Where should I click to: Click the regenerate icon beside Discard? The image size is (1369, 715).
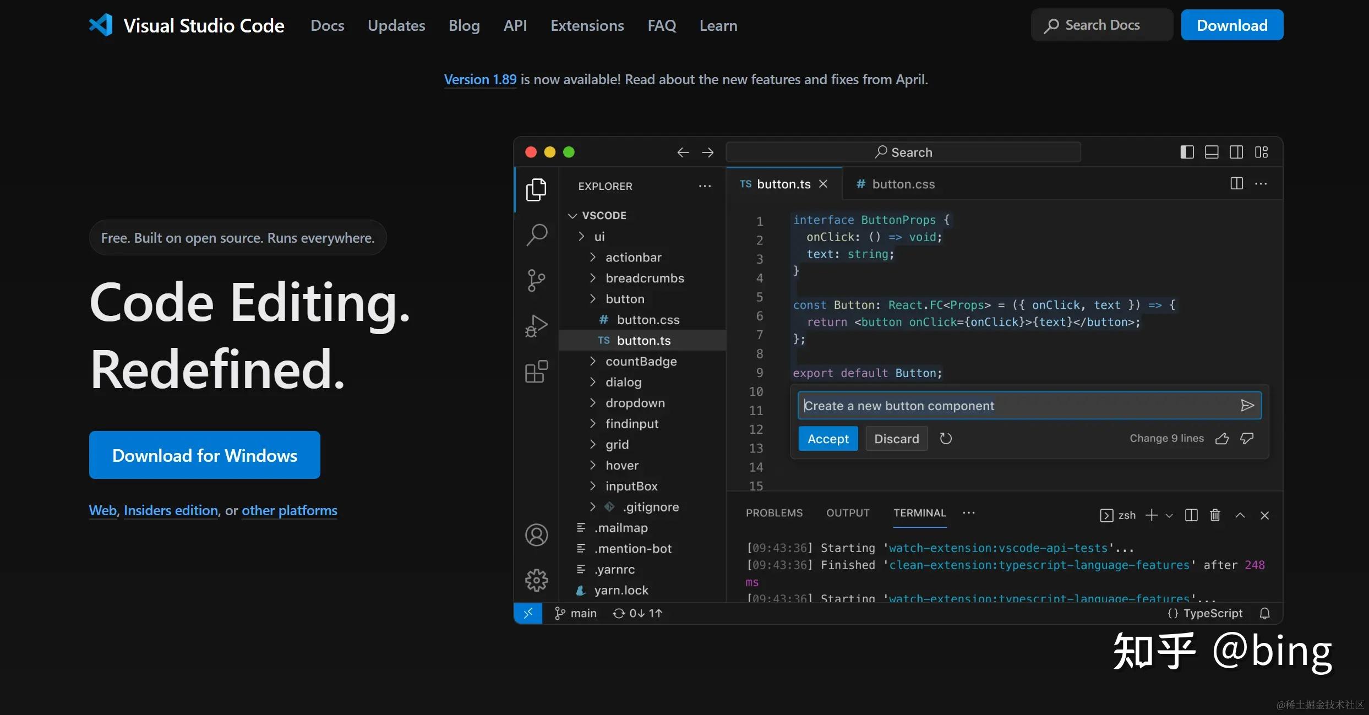(x=946, y=439)
